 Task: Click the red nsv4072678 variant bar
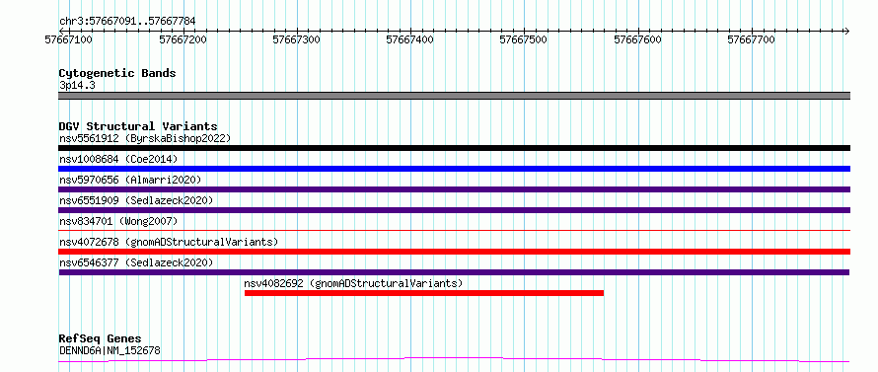(454, 252)
